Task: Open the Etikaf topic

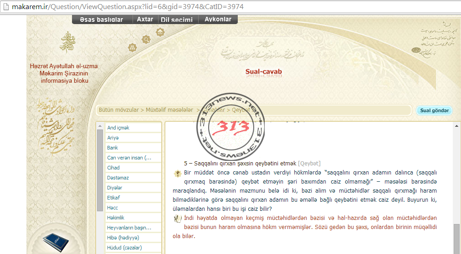Action: 133,197
